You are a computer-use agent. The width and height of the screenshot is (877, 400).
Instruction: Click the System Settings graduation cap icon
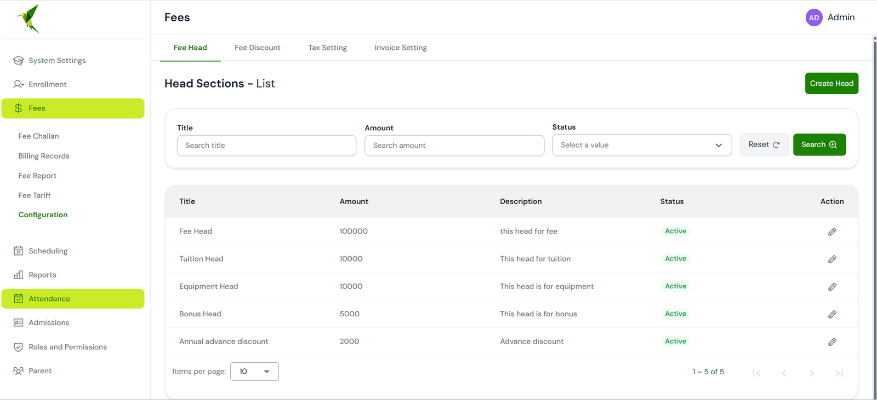(19, 60)
